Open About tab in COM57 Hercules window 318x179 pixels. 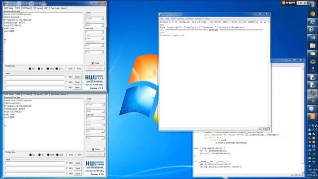click(x=64, y=94)
